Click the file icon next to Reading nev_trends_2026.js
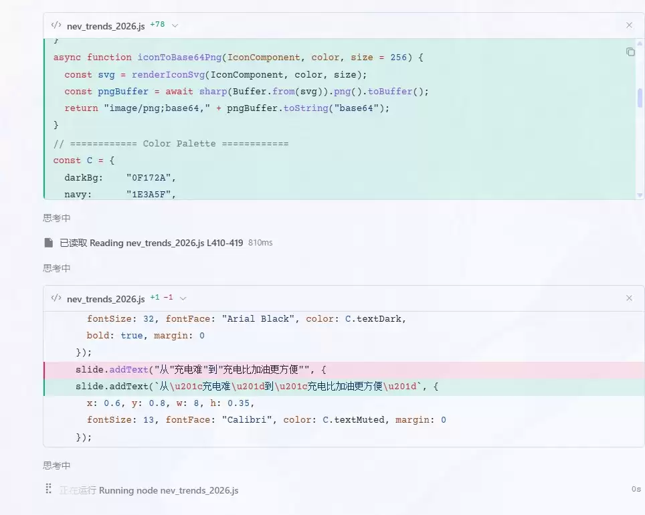645x515 pixels. pos(49,243)
